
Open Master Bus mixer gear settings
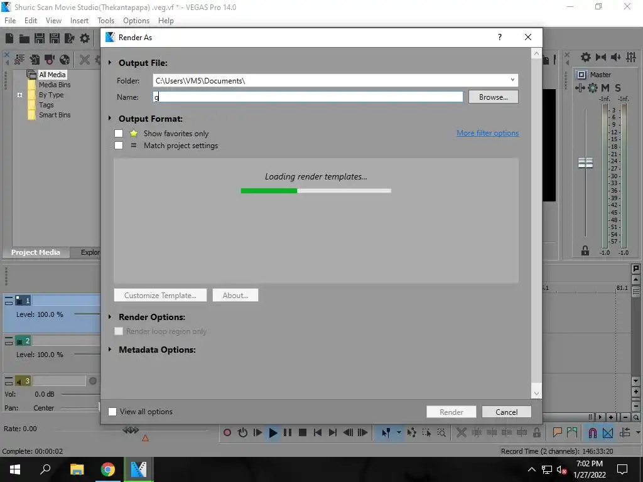tap(586, 57)
